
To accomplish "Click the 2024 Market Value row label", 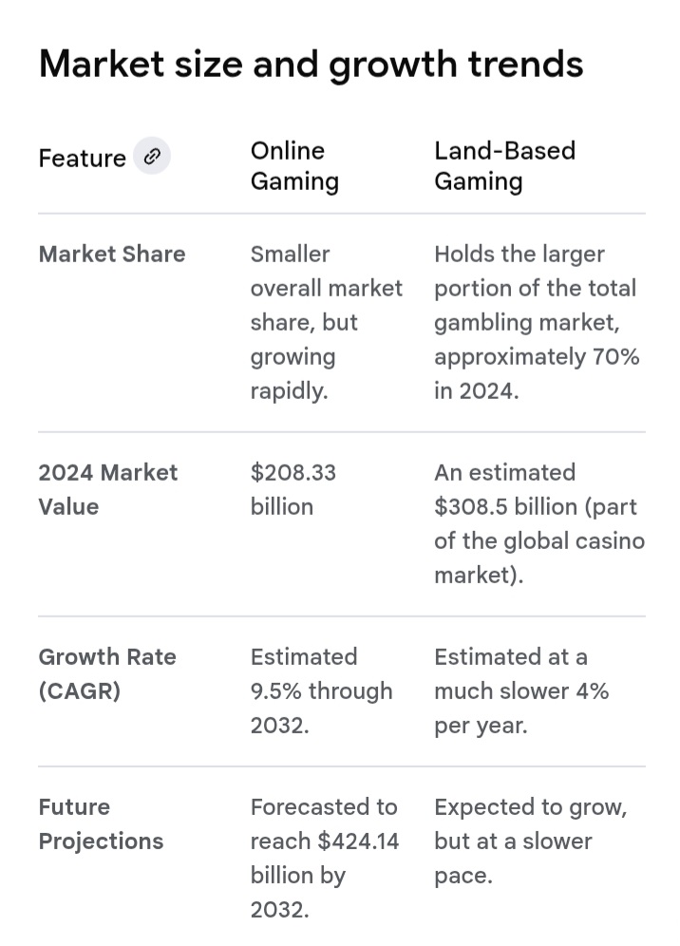I will (x=107, y=489).
